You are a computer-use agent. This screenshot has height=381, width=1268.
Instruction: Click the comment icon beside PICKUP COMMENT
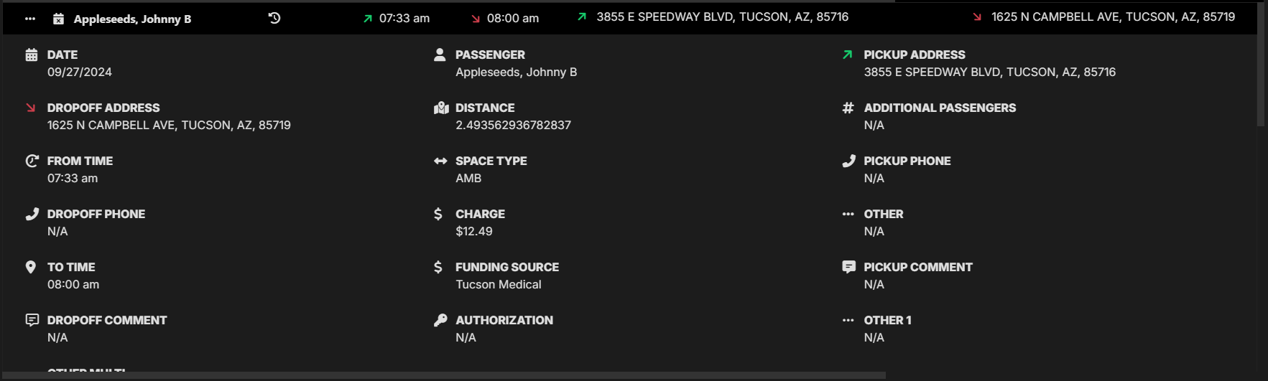[x=848, y=267]
